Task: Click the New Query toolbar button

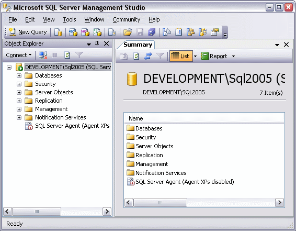Action: click(x=28, y=32)
